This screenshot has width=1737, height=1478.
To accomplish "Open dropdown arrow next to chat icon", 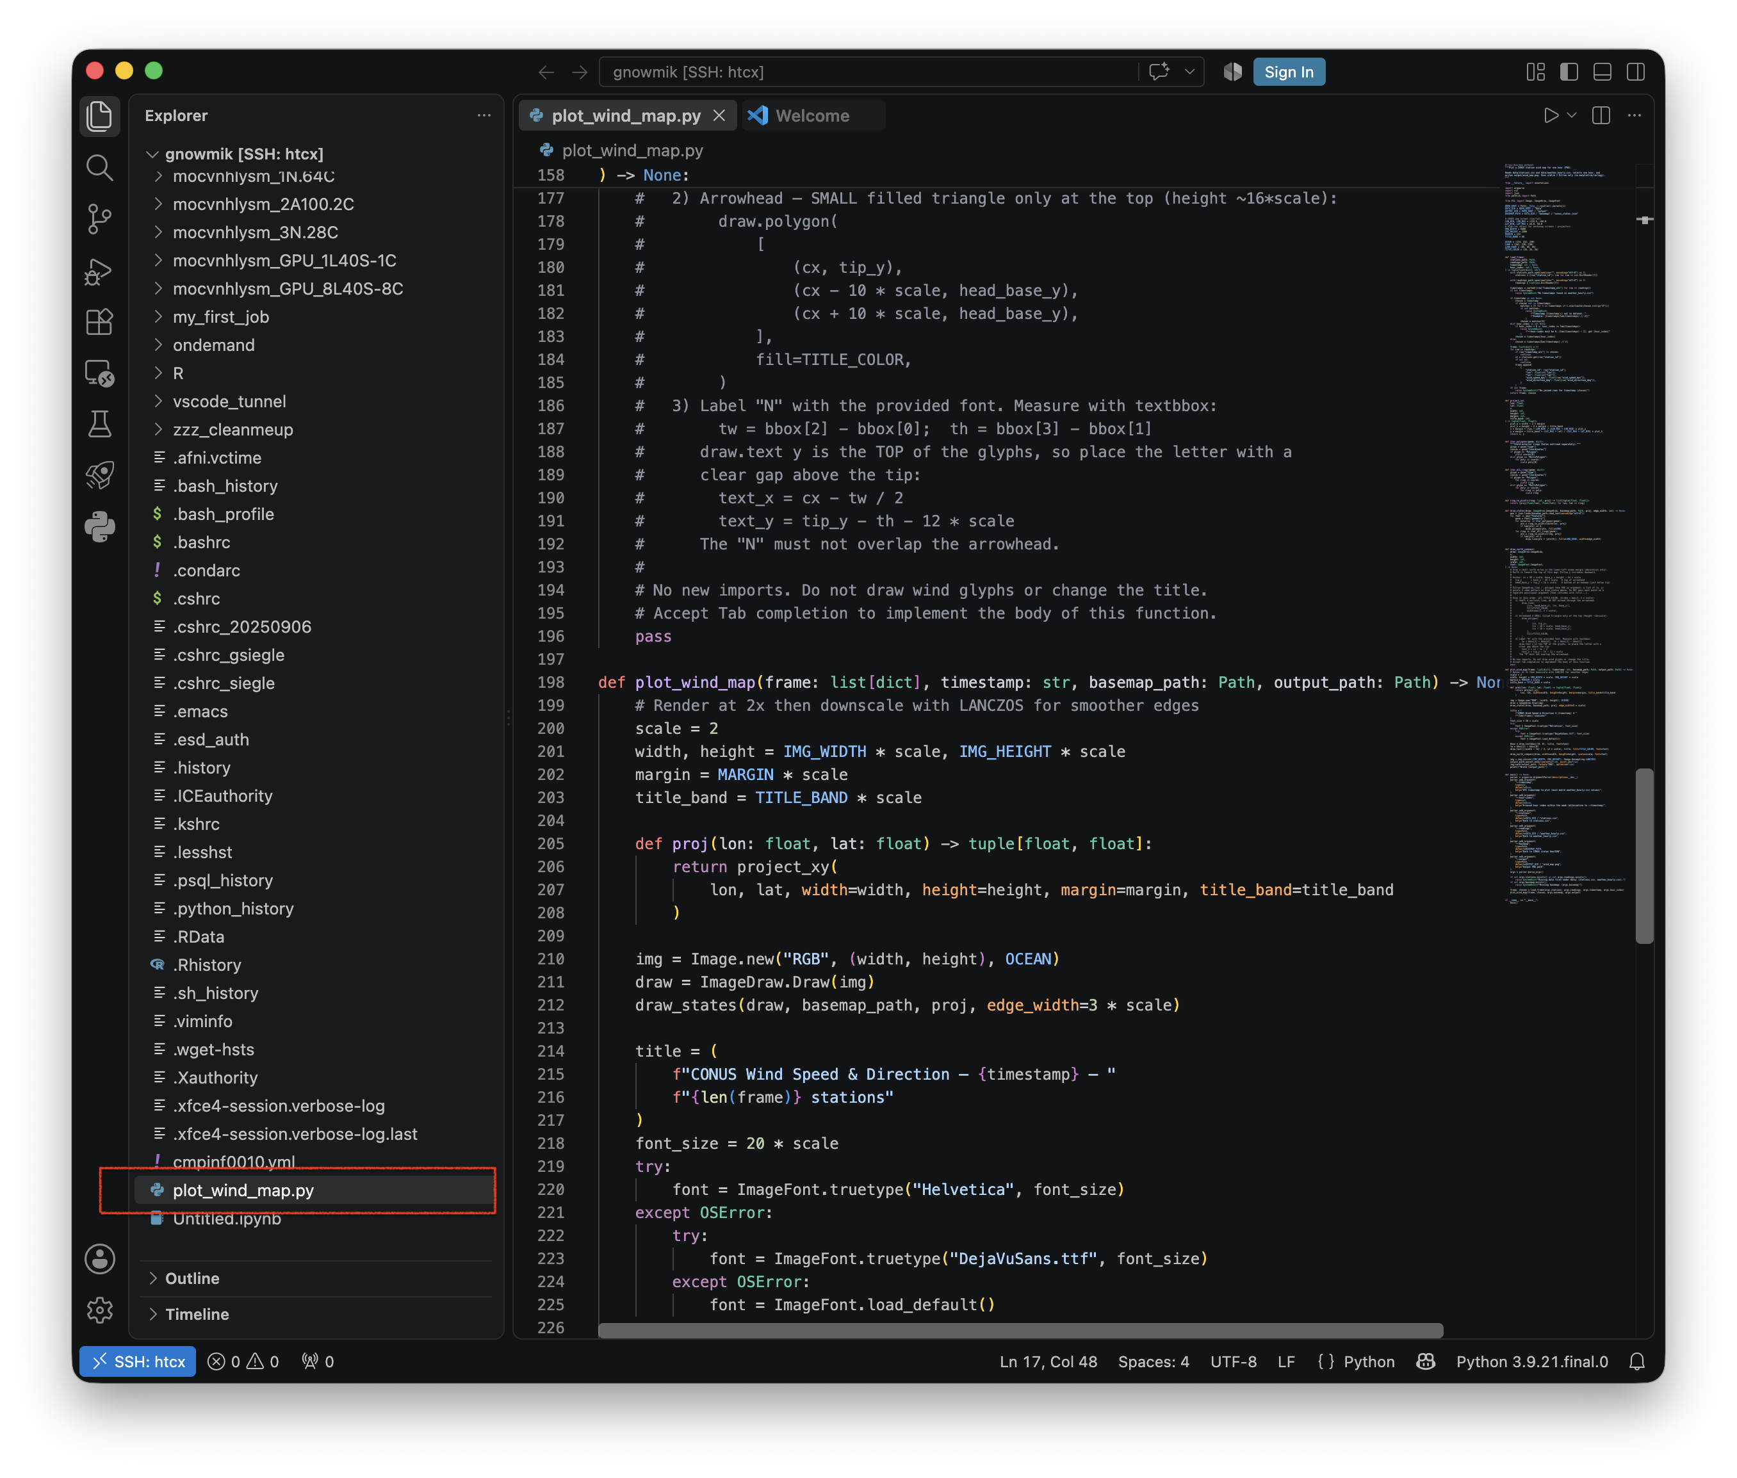I will [x=1189, y=72].
